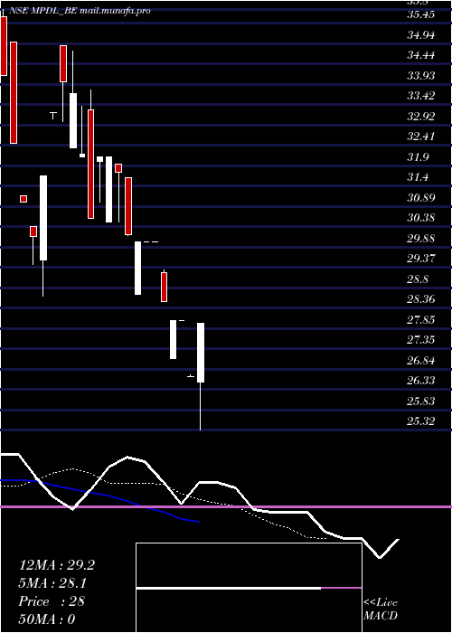Select the 27.35 price axis label
This screenshot has height=633, width=452.
[x=421, y=340]
